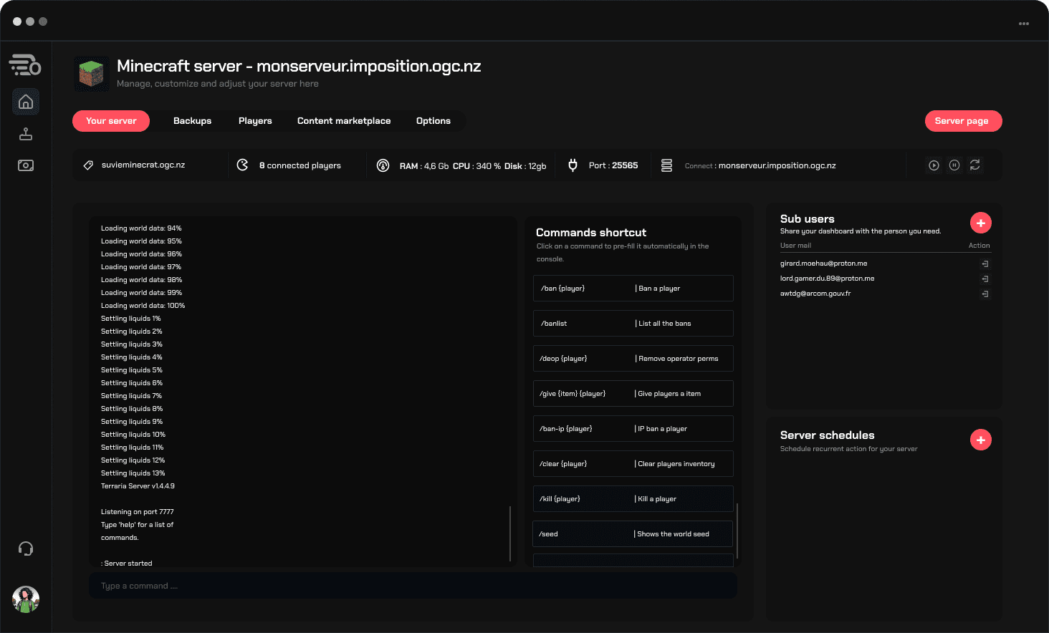This screenshot has width=1049, height=633.
Task: Pre-fill the /ban {player} command
Action: [633, 289]
